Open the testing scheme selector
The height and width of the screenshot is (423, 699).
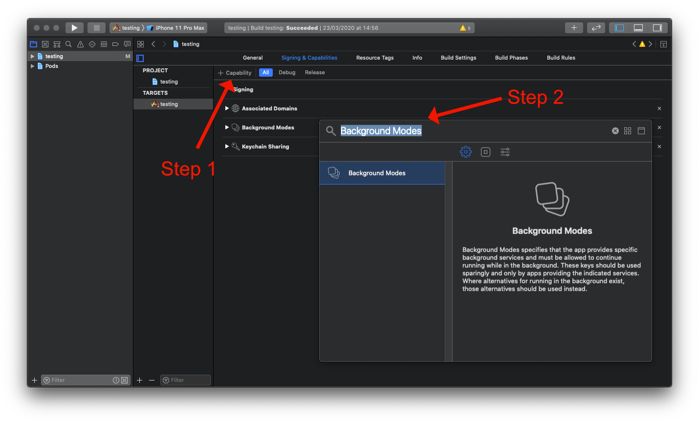126,28
